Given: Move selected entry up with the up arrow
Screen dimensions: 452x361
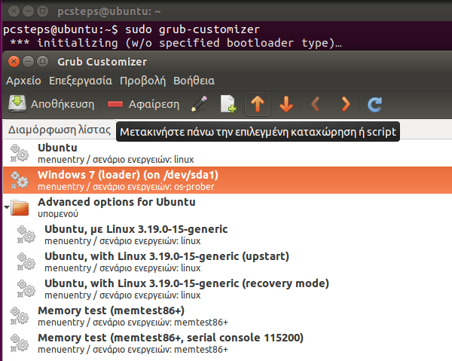Looking at the screenshot, I should [x=258, y=104].
